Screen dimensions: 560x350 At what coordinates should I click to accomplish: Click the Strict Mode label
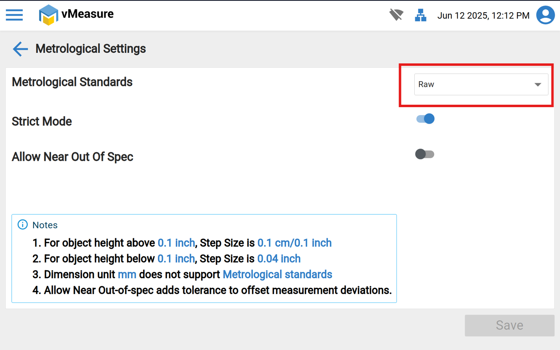click(x=42, y=121)
